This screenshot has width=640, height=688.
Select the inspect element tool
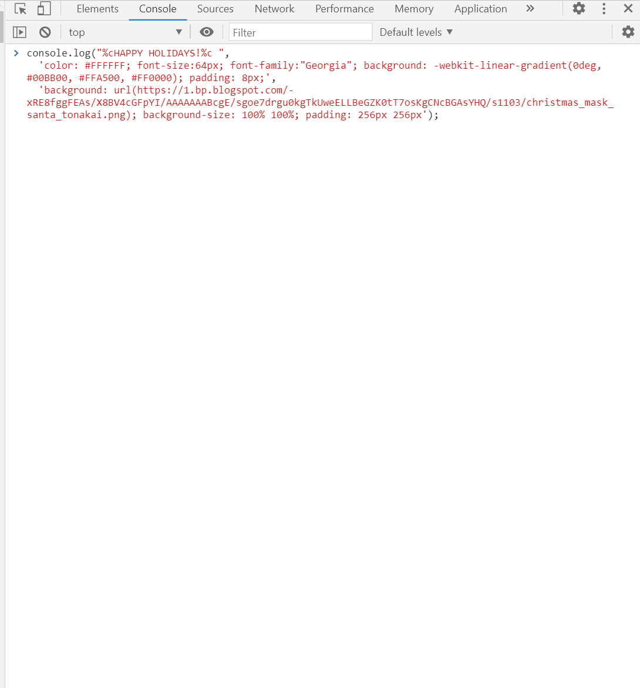(x=19, y=9)
